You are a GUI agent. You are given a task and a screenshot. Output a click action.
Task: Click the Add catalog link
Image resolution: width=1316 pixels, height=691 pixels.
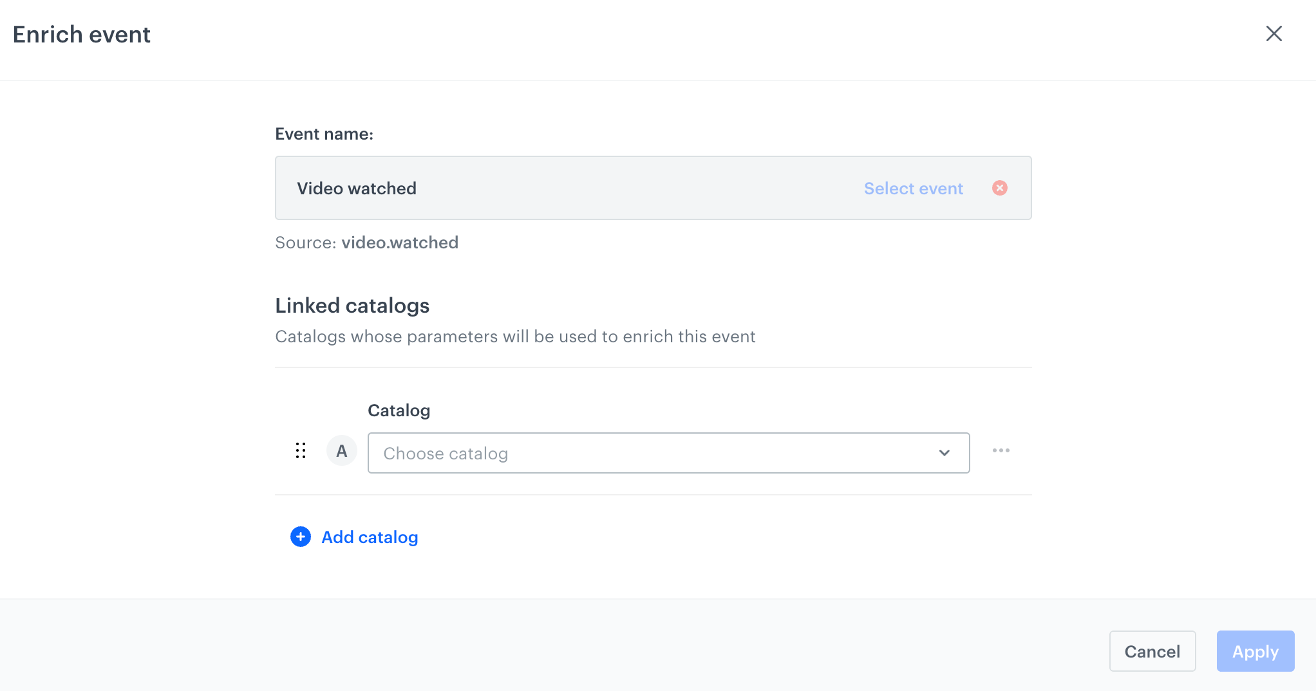(x=369, y=537)
